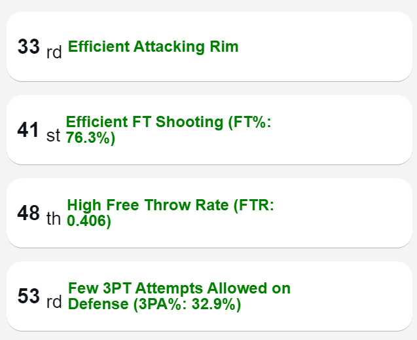Click the "st" suffix next to 41
This screenshot has width=417, height=340.
53,134
